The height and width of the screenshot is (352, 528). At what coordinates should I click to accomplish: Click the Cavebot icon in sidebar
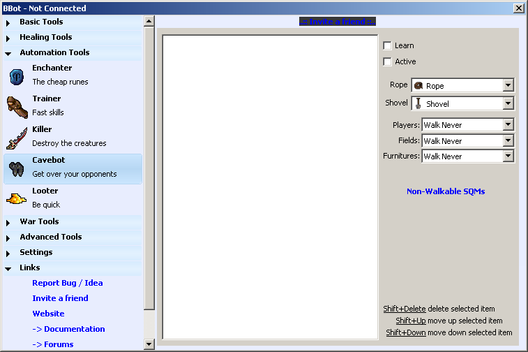[x=17, y=168]
